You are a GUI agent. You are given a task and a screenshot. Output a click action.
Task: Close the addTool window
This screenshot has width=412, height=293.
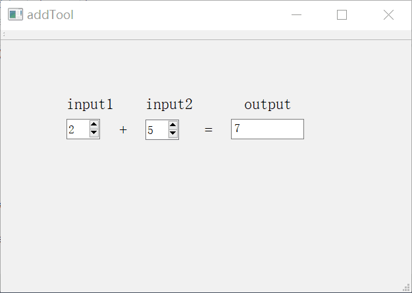[x=388, y=15]
